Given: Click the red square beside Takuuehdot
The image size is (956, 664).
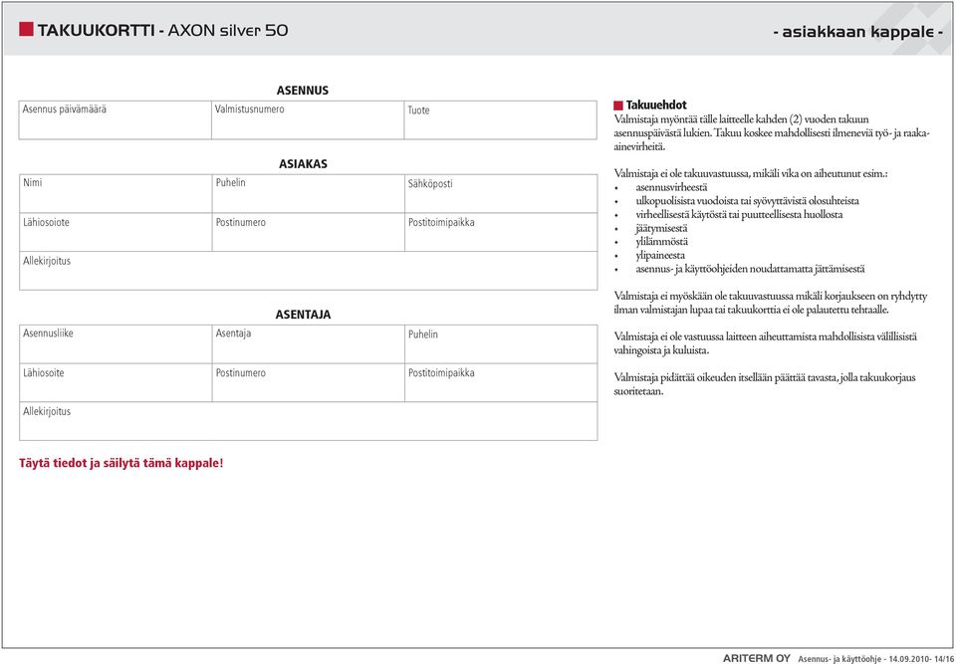Looking at the screenshot, I should tap(618, 106).
